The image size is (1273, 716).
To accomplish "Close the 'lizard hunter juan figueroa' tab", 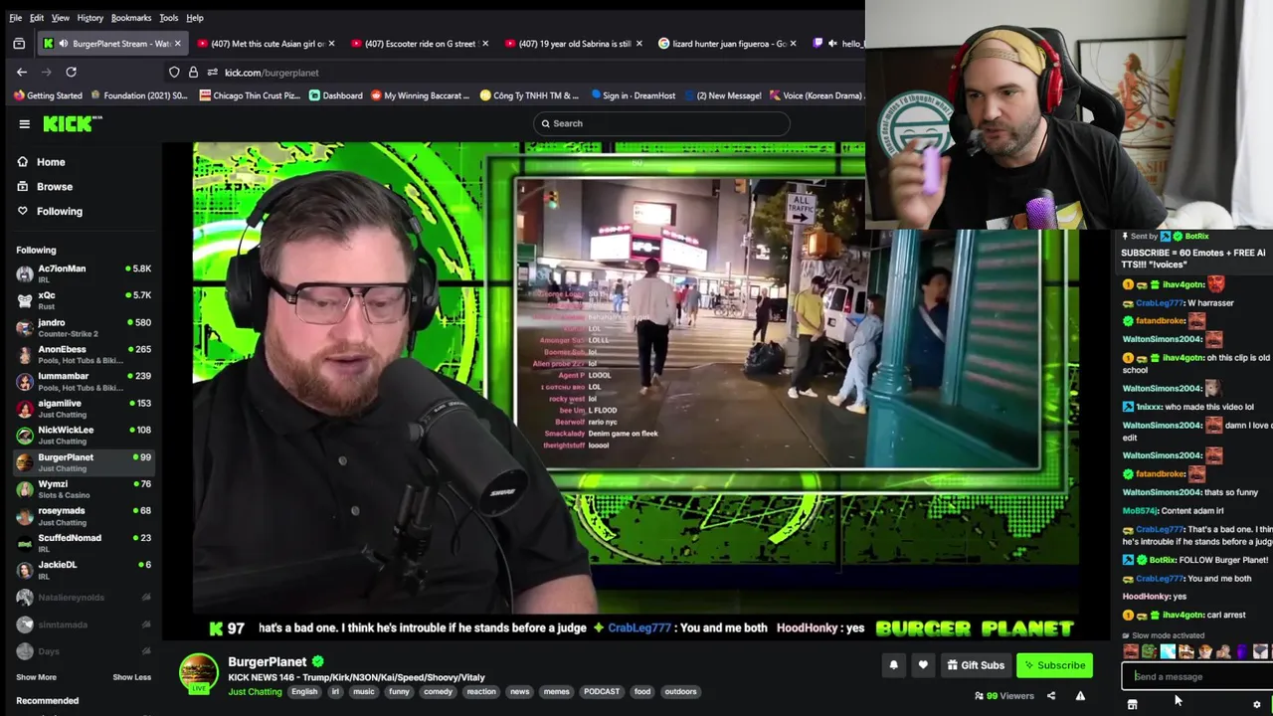I will click(x=793, y=44).
